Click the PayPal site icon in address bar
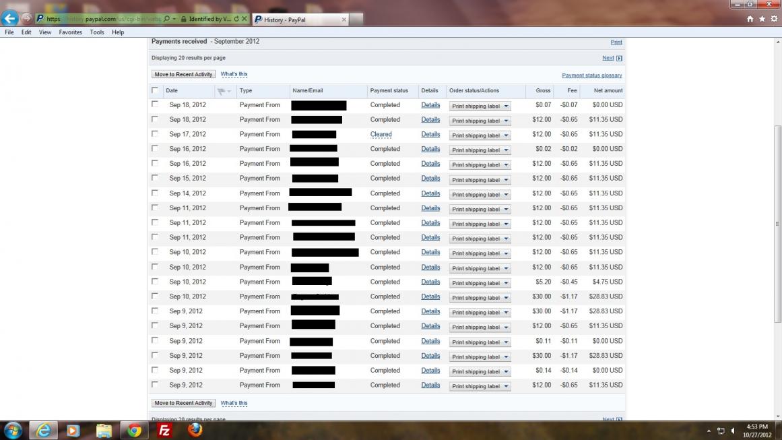Viewport: 782px width, 440px height. click(x=40, y=19)
